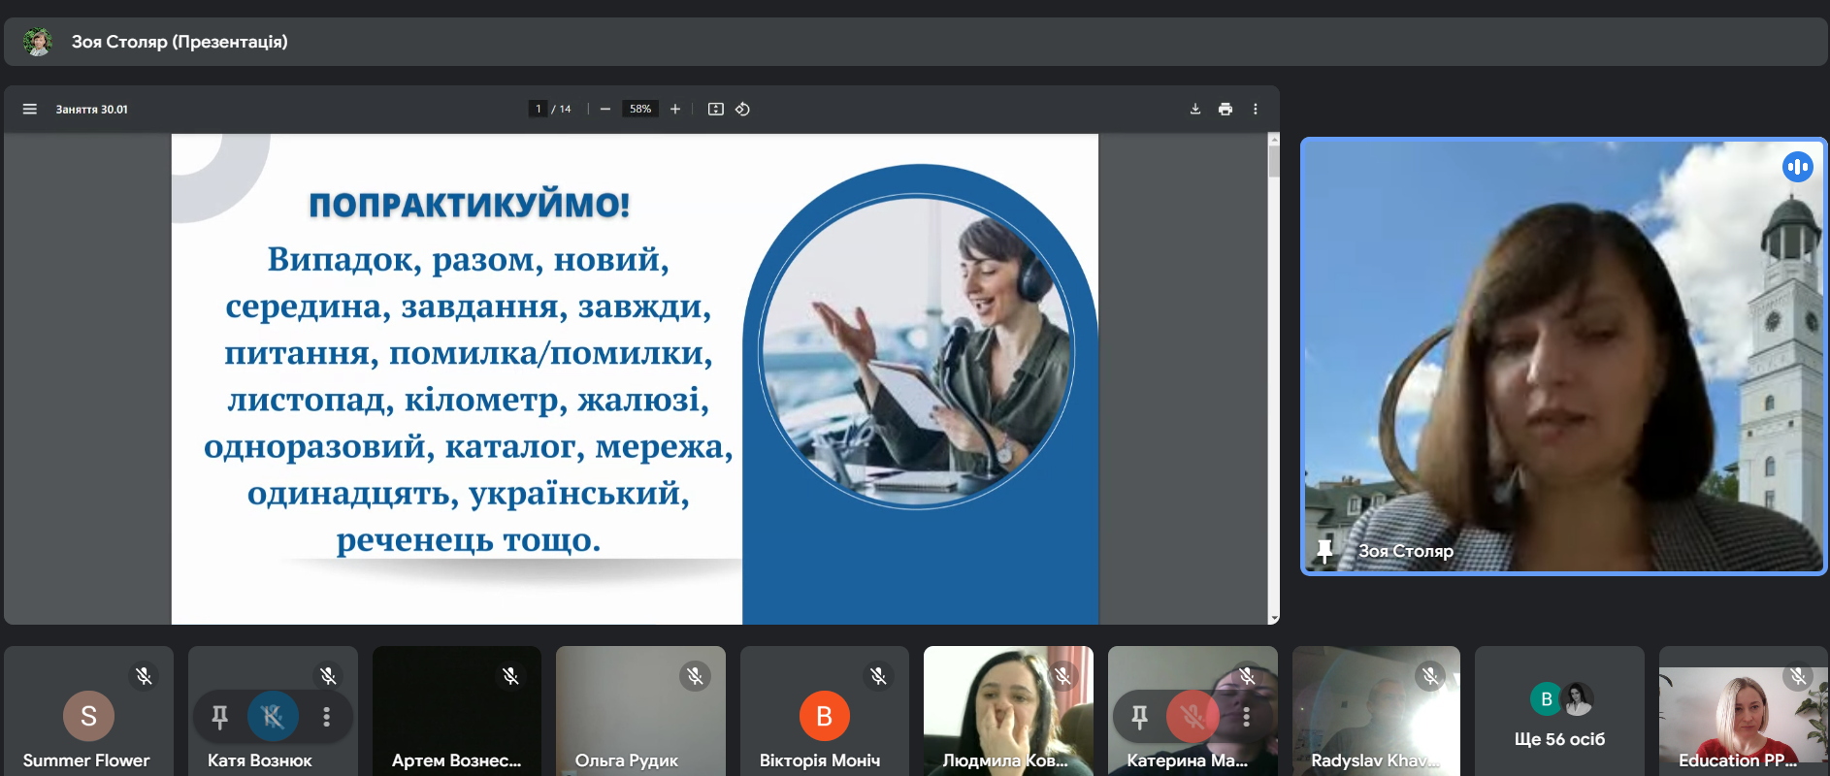Open more options for Катерина's tile

(x=1246, y=717)
